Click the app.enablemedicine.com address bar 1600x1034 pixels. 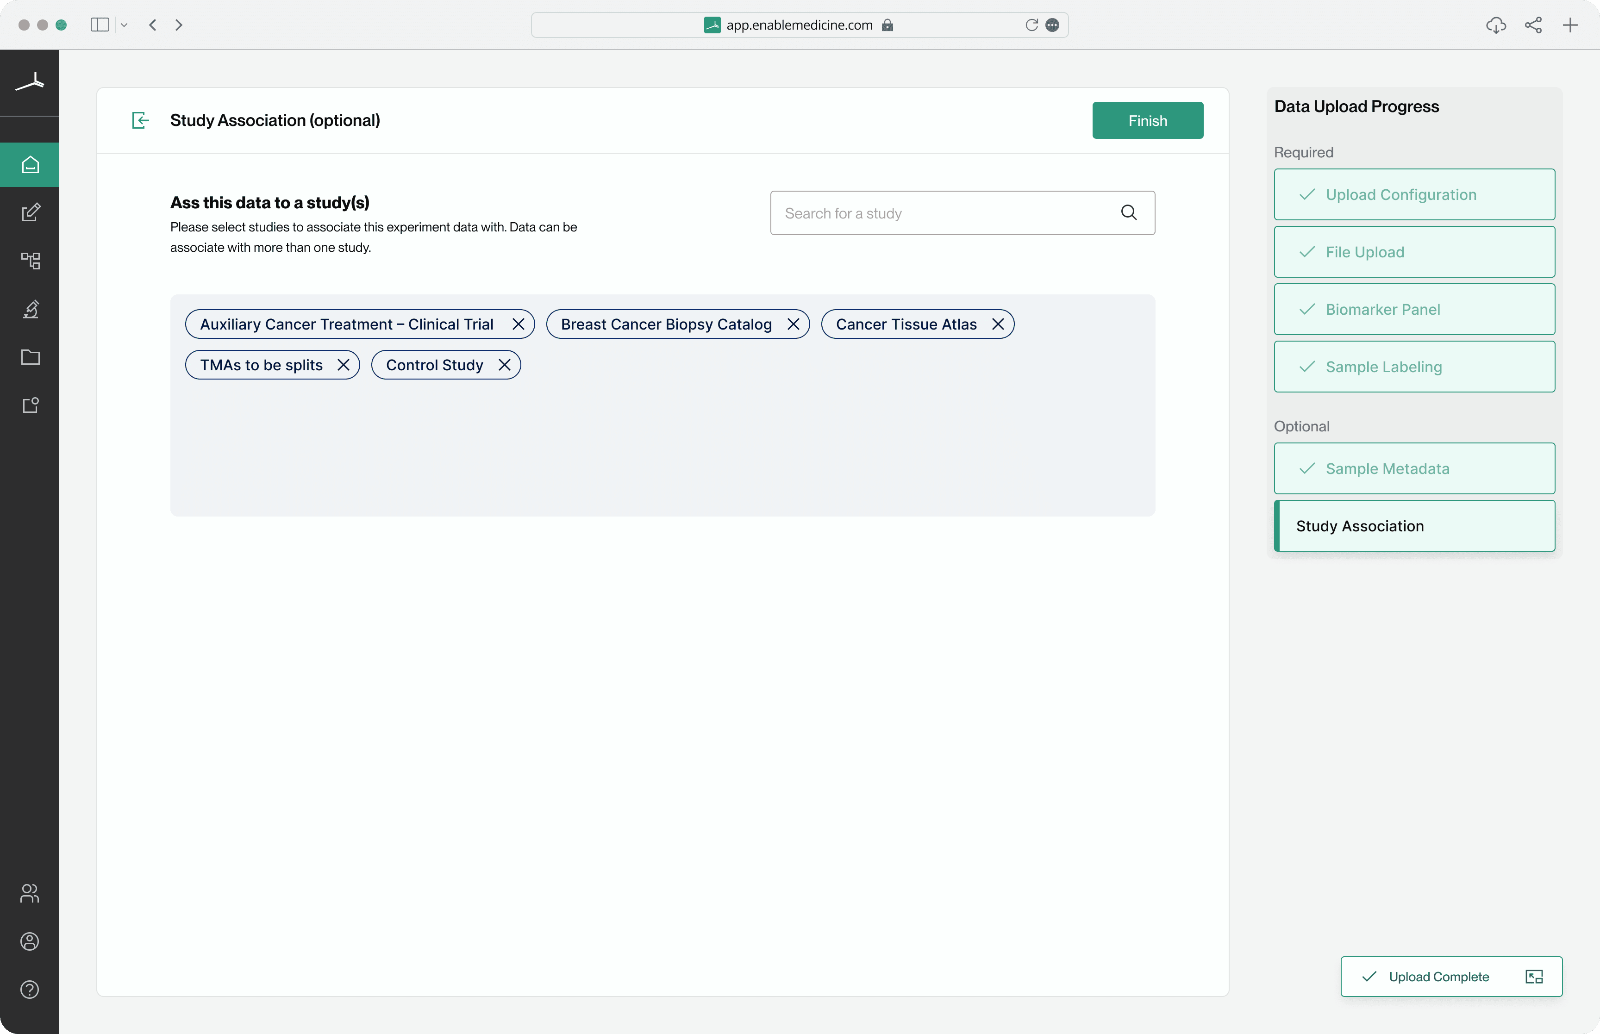799,25
